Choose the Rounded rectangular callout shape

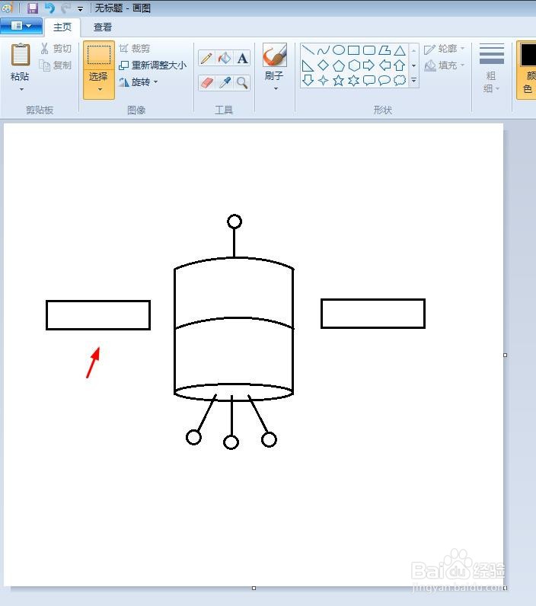(369, 80)
